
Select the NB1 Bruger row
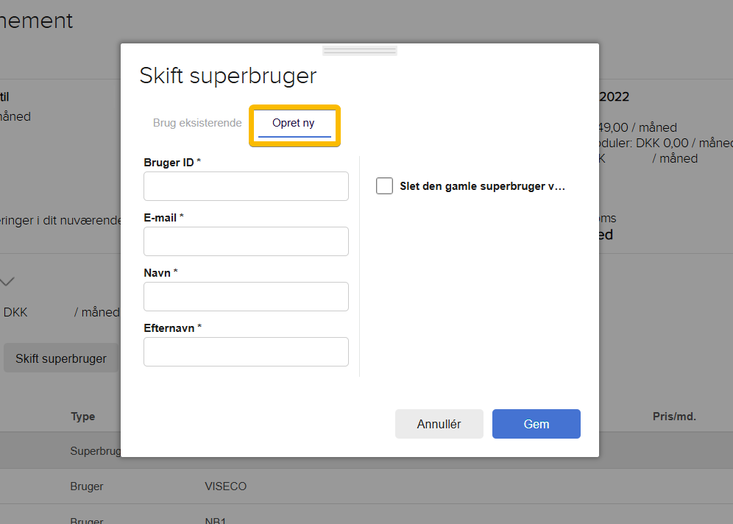pyautogui.click(x=216, y=519)
